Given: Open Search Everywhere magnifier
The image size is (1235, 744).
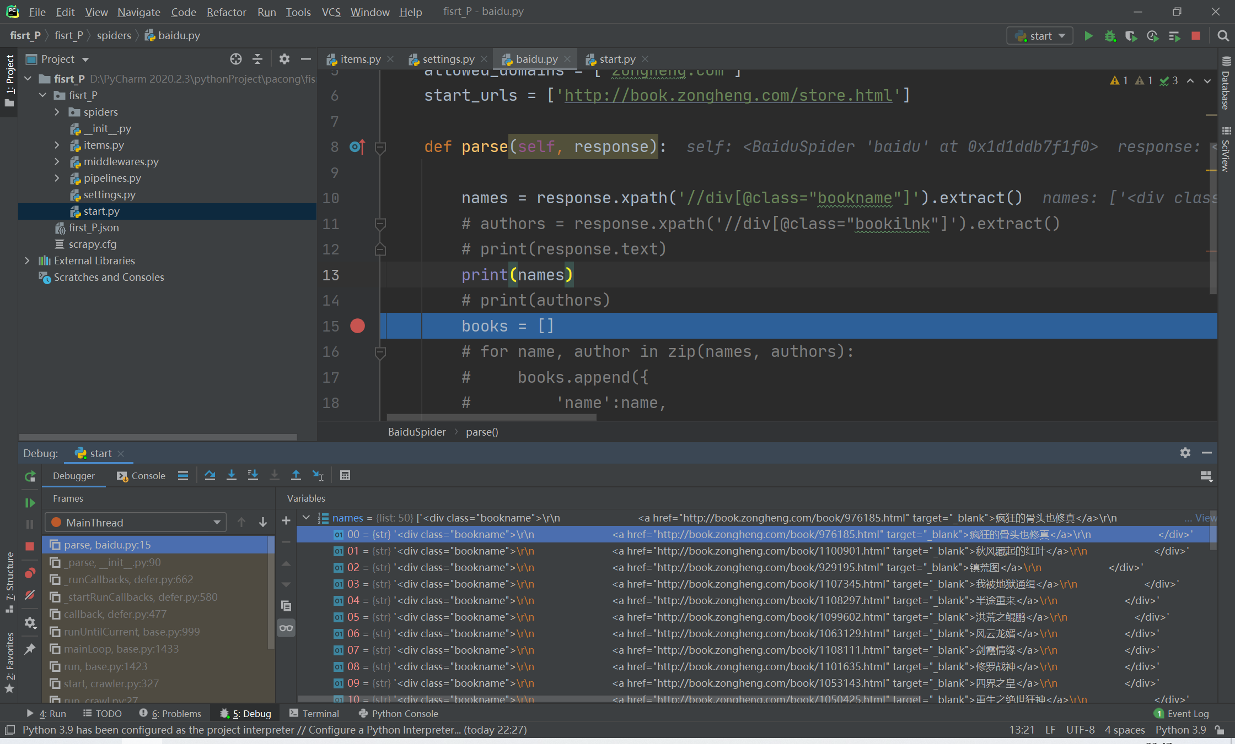Looking at the screenshot, I should 1222,36.
